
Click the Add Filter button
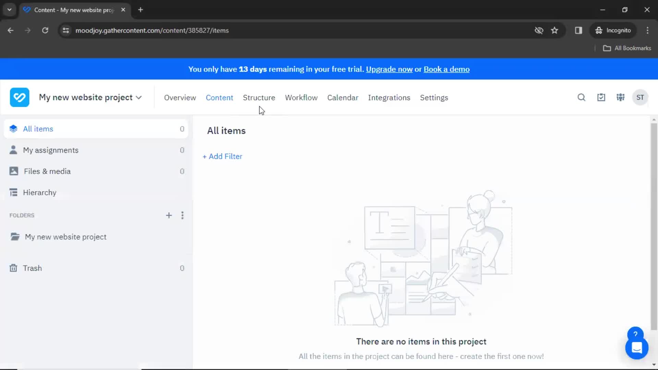[x=222, y=156]
